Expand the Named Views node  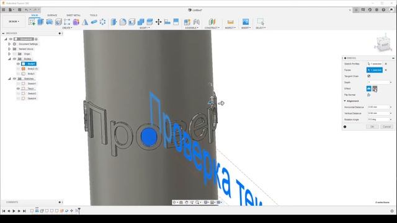pyautogui.click(x=9, y=49)
